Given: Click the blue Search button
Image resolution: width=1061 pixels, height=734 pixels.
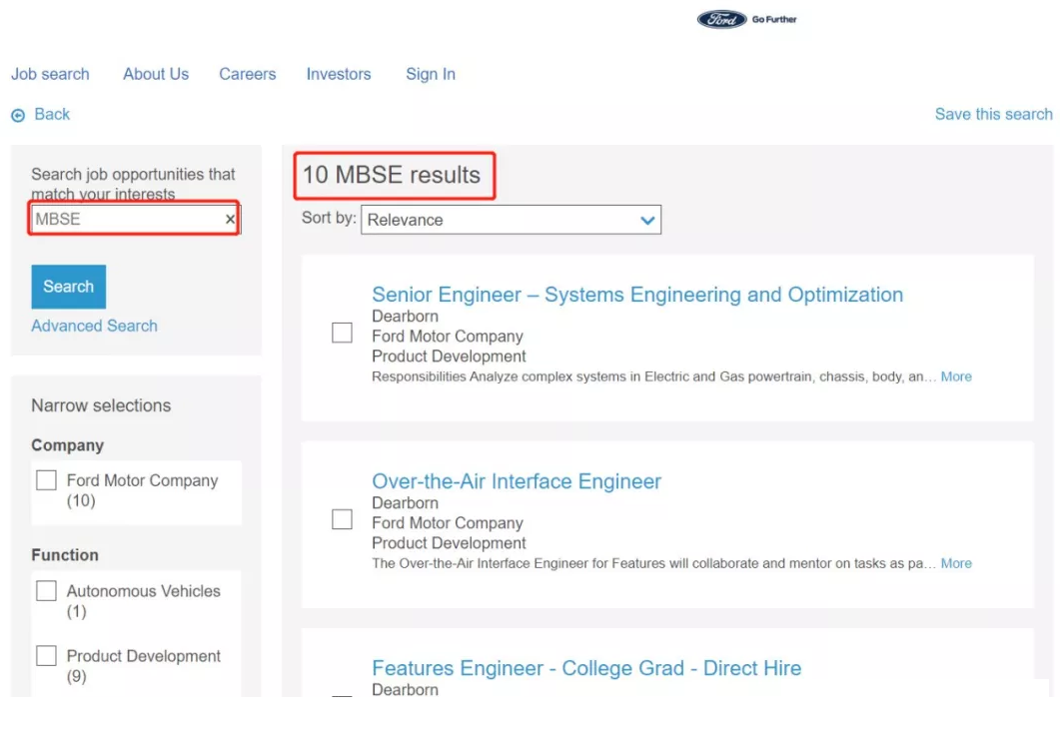Looking at the screenshot, I should (68, 287).
